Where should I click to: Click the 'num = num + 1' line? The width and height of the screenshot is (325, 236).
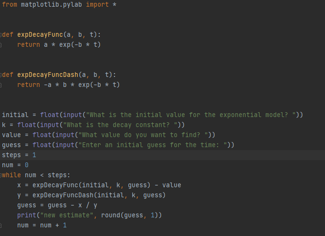click(42, 225)
